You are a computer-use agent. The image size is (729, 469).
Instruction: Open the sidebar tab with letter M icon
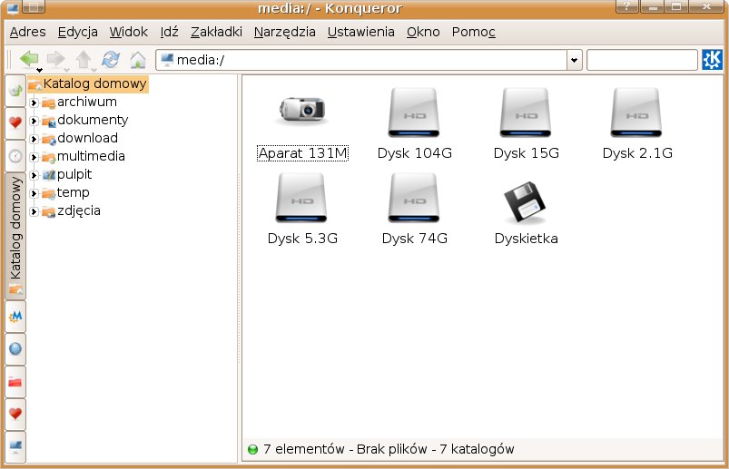pyautogui.click(x=15, y=317)
